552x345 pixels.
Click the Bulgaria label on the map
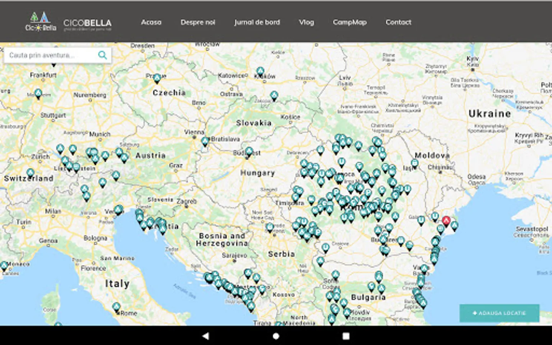tap(368, 297)
